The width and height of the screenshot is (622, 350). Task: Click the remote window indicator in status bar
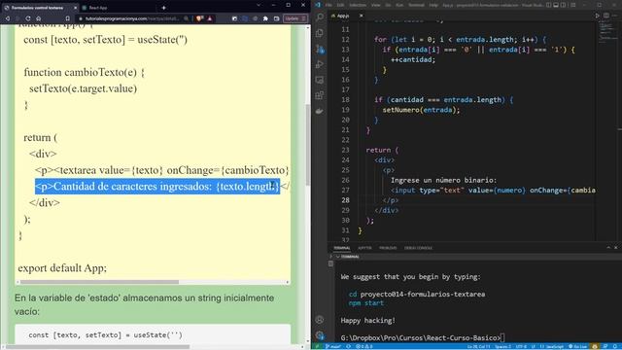(318, 346)
